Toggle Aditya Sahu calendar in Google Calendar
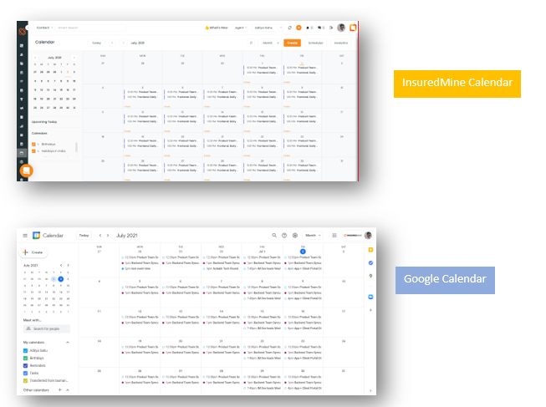This screenshot has height=407, width=546. pyautogui.click(x=25, y=351)
